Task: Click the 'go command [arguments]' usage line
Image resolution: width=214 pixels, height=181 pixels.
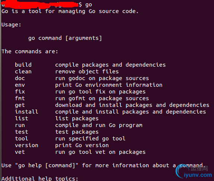Action: 65,38
